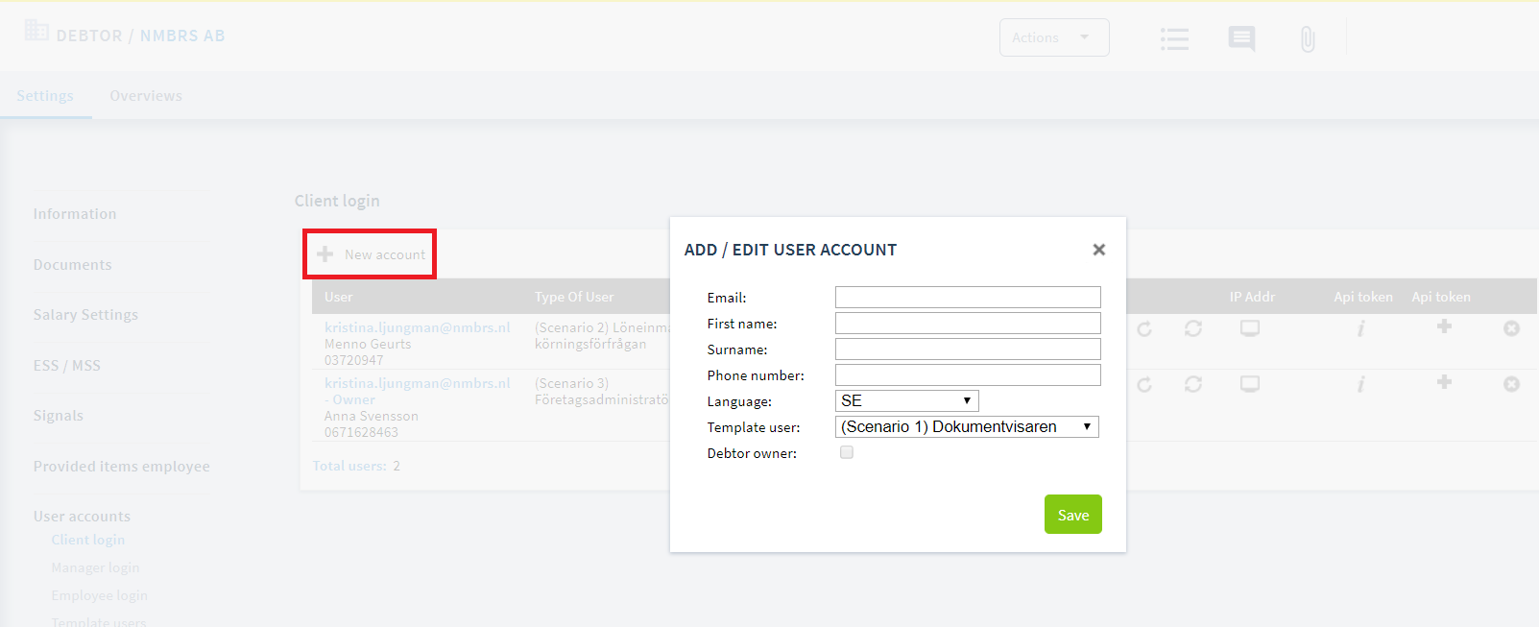Click into the Phone number input field
Viewport: 1539px width, 627px height.
coord(968,374)
